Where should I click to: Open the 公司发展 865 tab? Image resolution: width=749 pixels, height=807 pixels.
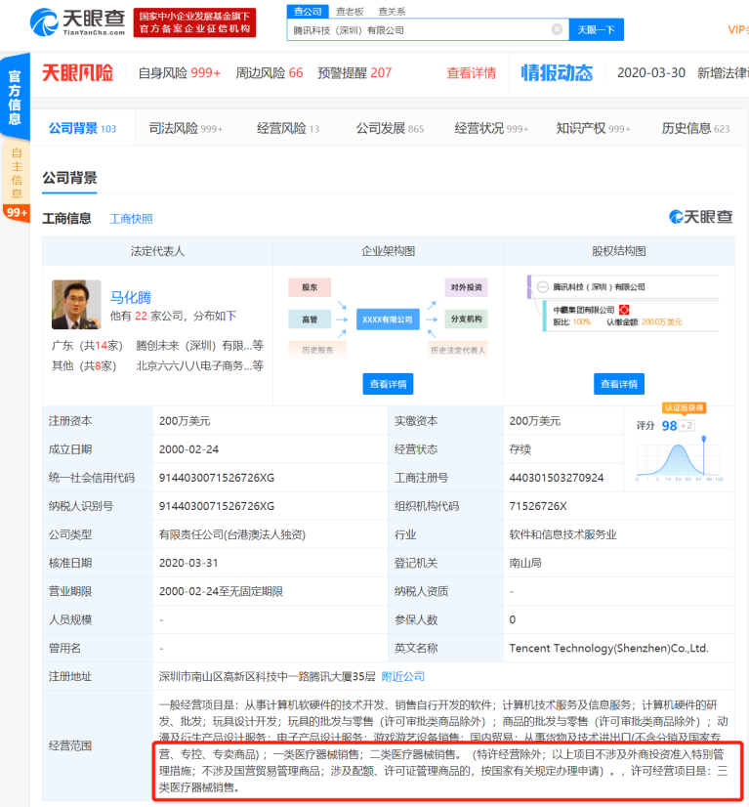(390, 128)
